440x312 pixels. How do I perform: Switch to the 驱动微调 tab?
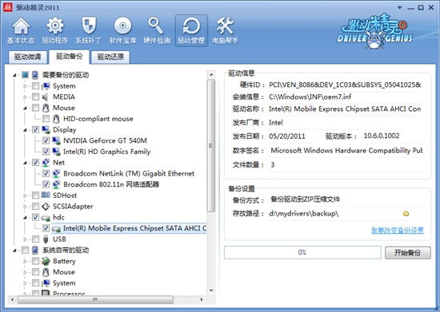[x=27, y=57]
